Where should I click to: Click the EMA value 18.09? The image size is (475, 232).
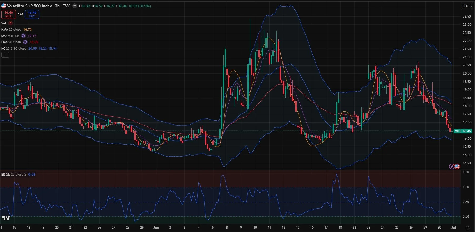pyautogui.click(x=34, y=42)
